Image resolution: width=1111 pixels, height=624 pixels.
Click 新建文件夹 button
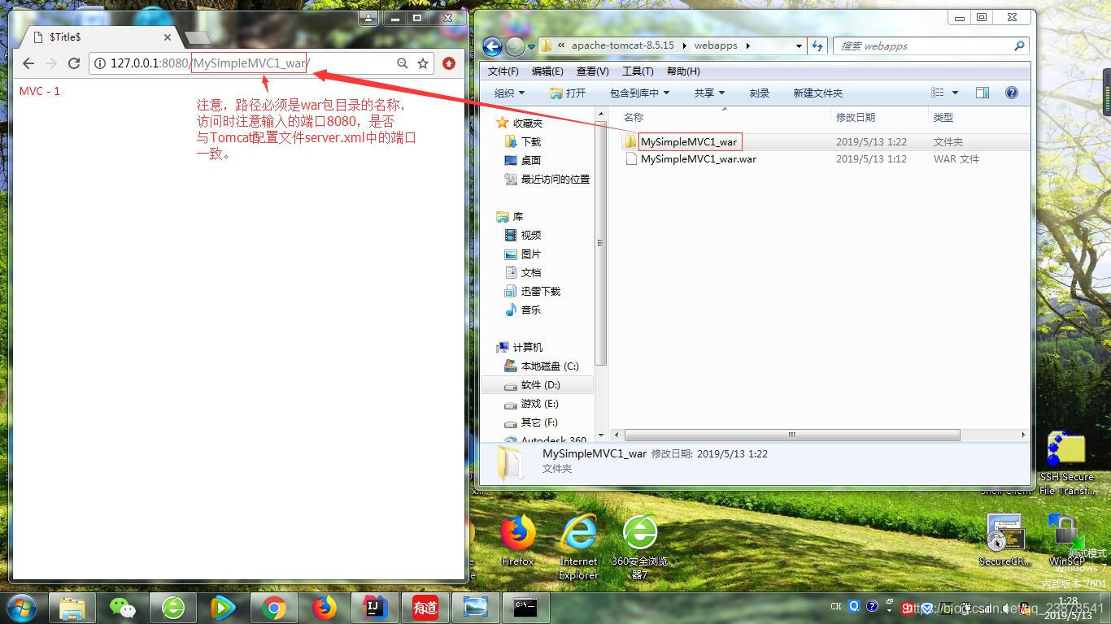(x=817, y=93)
